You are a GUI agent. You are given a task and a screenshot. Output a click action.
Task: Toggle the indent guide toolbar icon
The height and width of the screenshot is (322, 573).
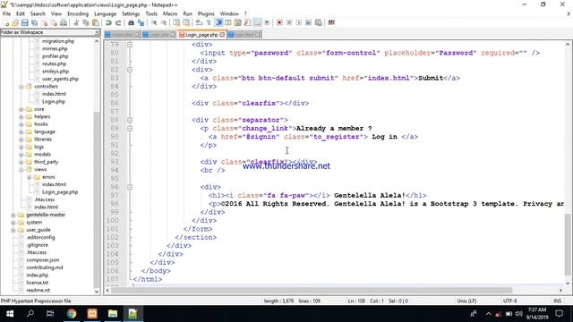(x=218, y=22)
